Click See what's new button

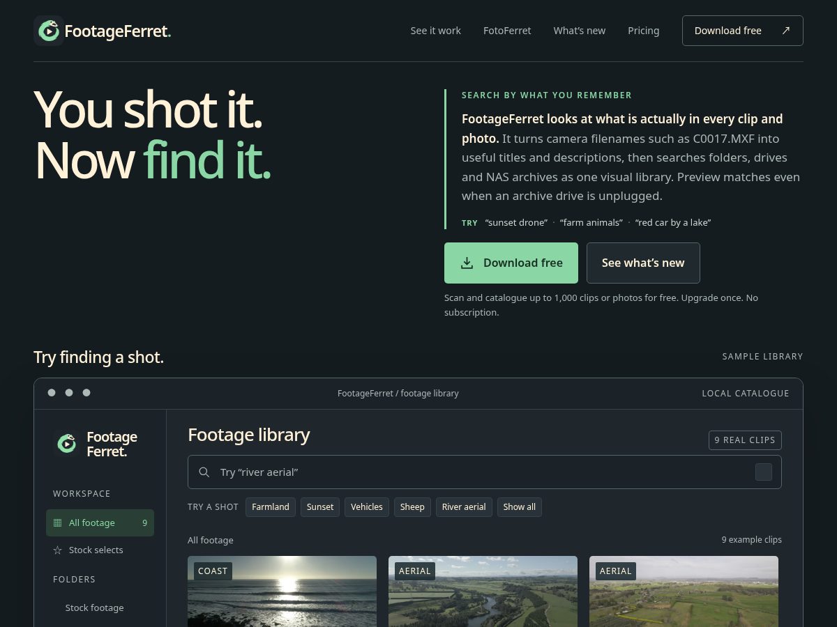coord(643,263)
